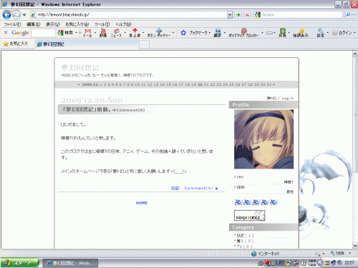Viewport: 358px width, 268px height.
Task: Click the green Go arrow button
Action: pyautogui.click(x=238, y=15)
